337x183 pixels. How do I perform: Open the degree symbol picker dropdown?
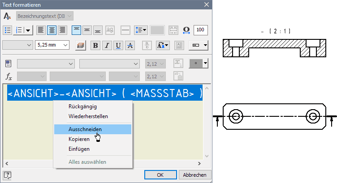coord(205,64)
